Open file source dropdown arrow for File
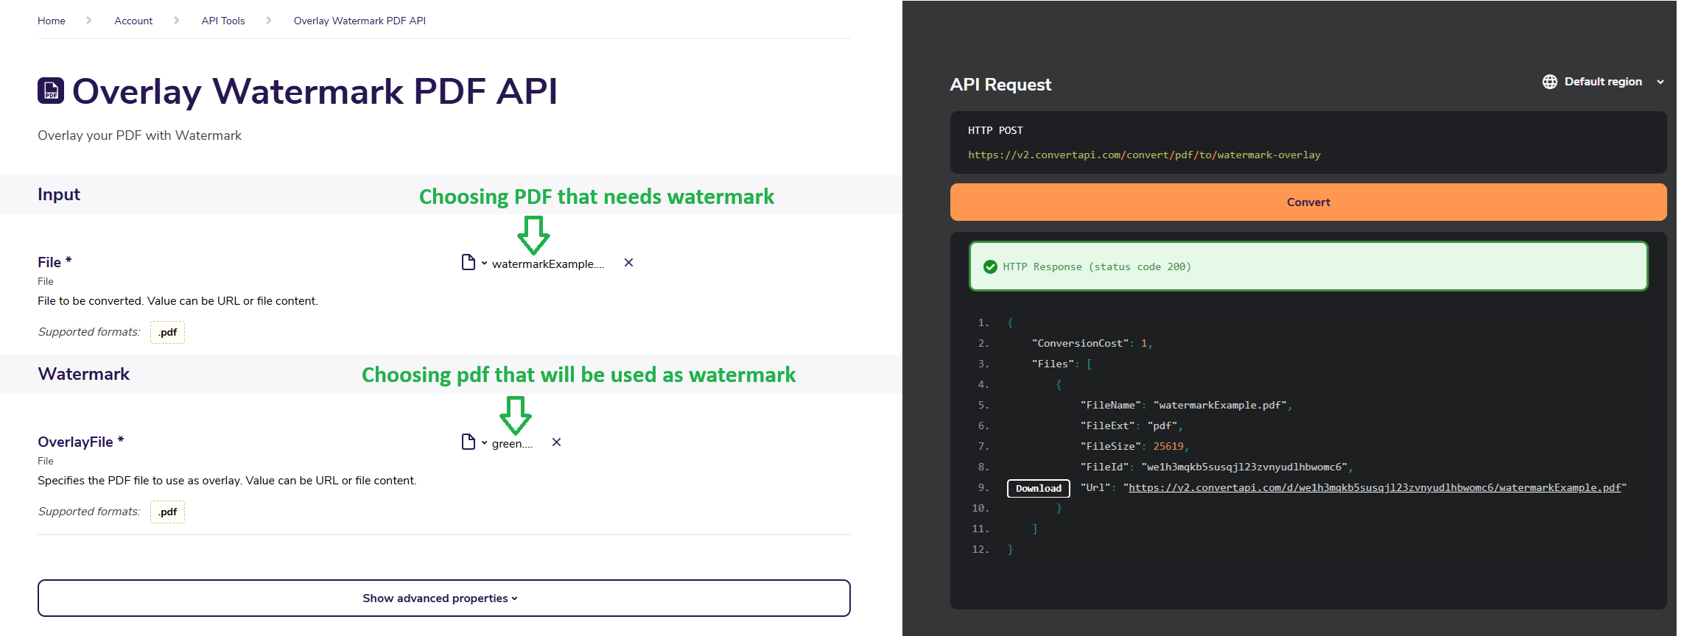The width and height of the screenshot is (1681, 636). [484, 263]
